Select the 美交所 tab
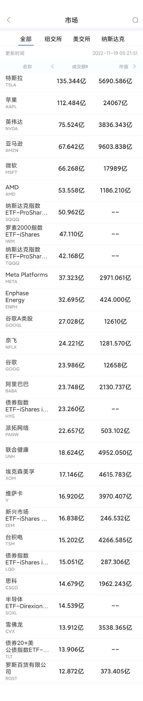 click(82, 39)
